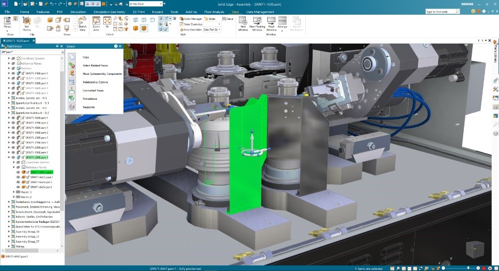Open the Home ribbon tab
Screen dimensions: 499x271
(24, 12)
